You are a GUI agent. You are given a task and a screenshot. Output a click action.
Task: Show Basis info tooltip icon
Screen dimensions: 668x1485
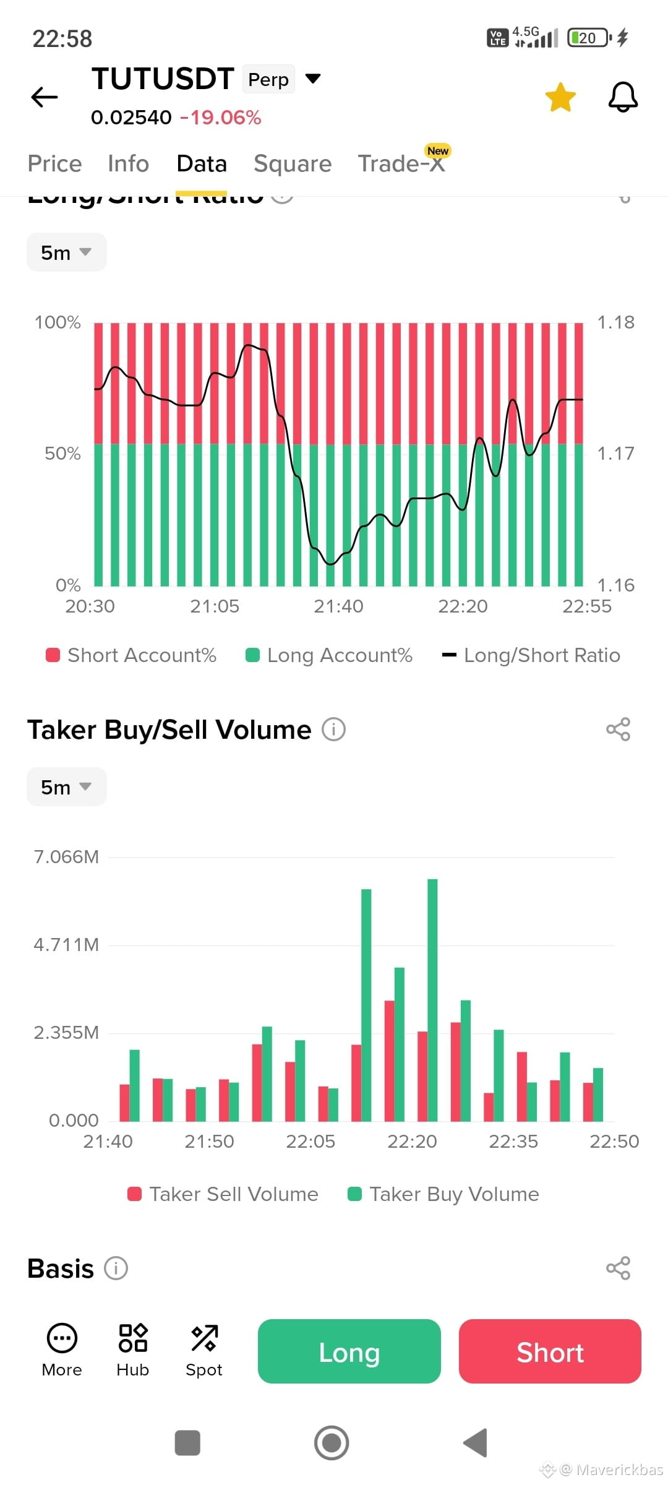(116, 1268)
